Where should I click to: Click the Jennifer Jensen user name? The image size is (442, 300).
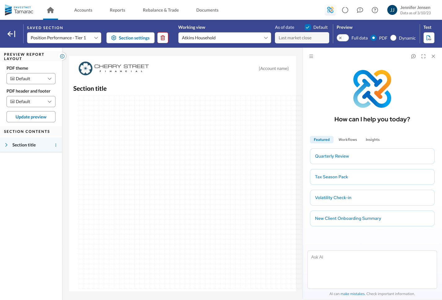coord(415,7)
